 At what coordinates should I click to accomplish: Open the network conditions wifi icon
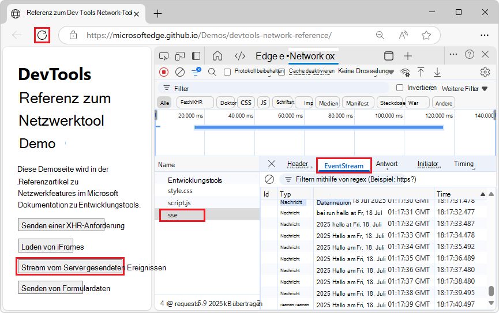[x=406, y=72]
